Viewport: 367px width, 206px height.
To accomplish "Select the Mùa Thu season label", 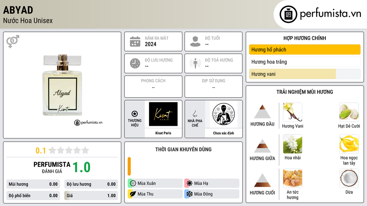I will (x=146, y=194).
